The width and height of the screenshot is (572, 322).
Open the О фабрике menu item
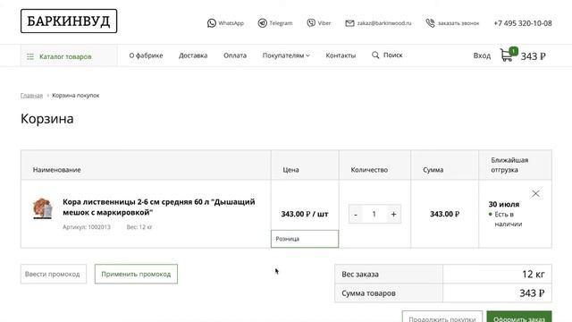(146, 55)
